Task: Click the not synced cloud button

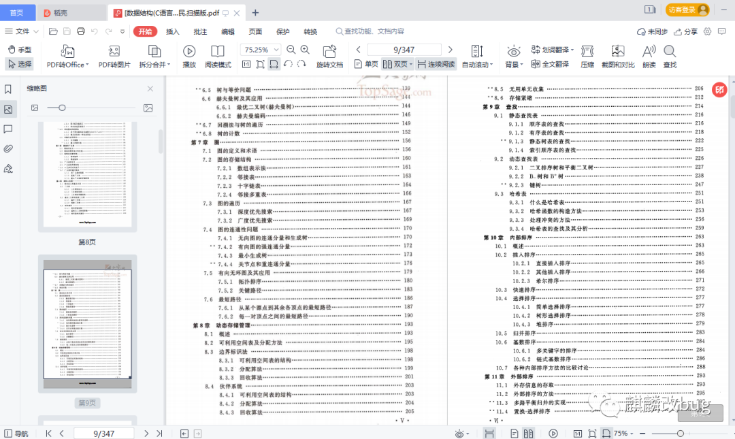Action: 652,31
